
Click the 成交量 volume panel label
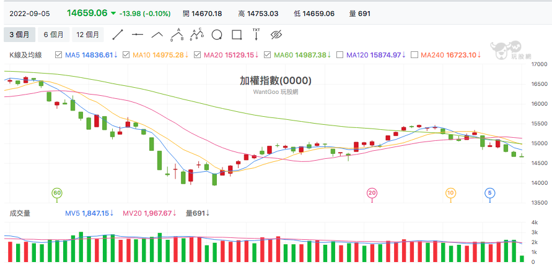pyautogui.click(x=20, y=213)
